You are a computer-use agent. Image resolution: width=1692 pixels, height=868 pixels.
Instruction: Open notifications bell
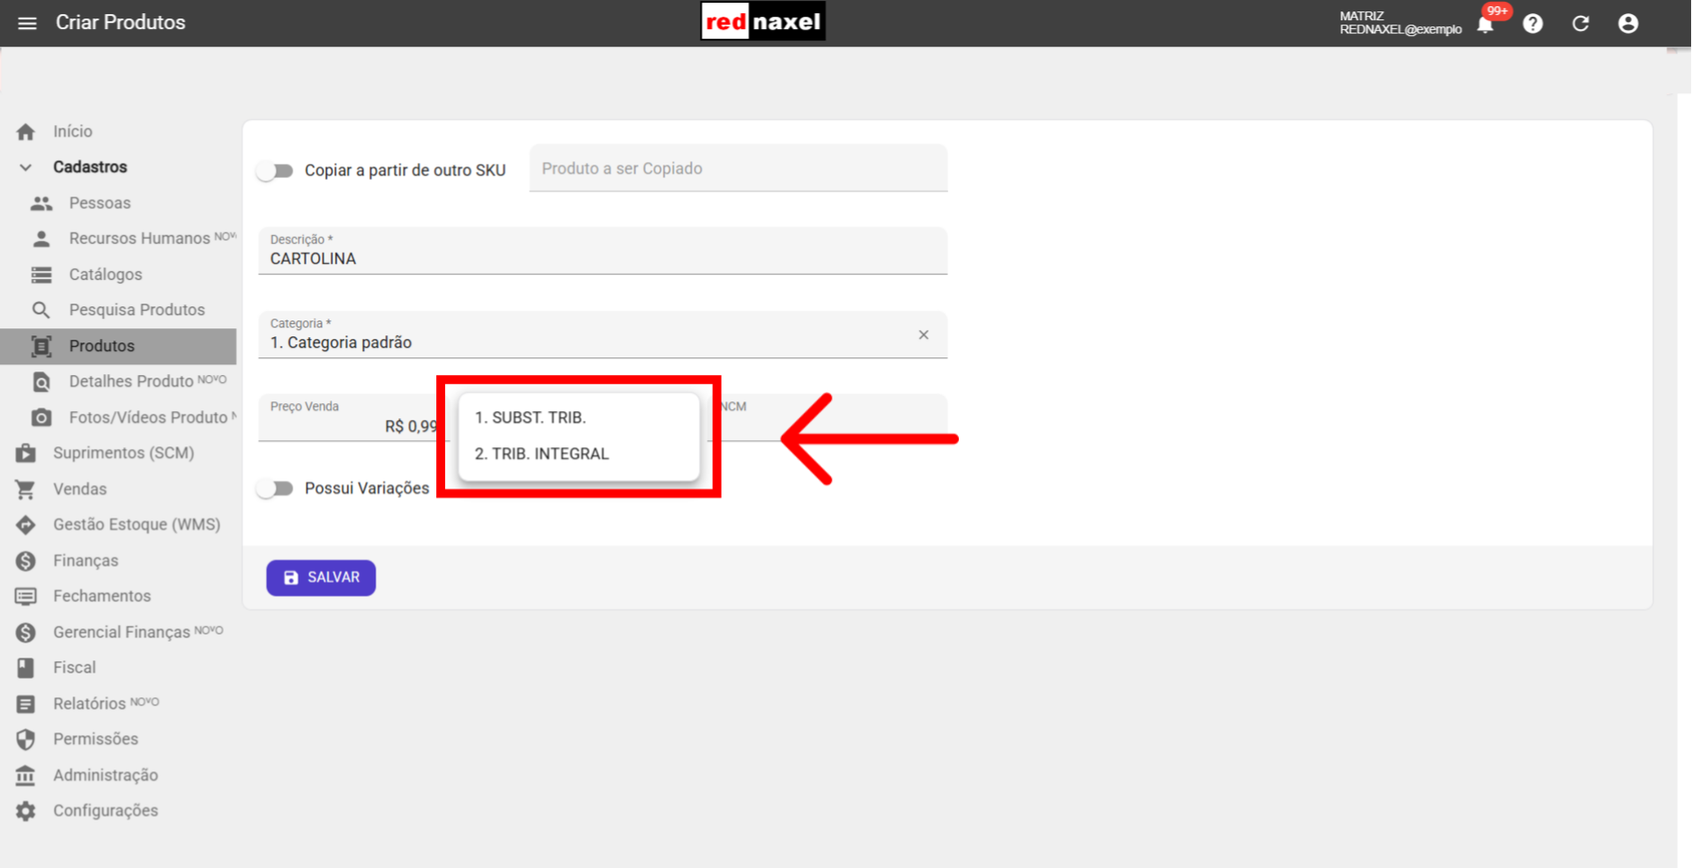coord(1486,24)
